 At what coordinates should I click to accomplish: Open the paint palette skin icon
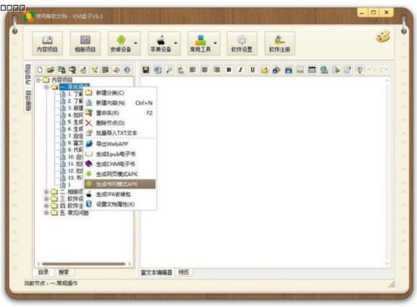383,37
